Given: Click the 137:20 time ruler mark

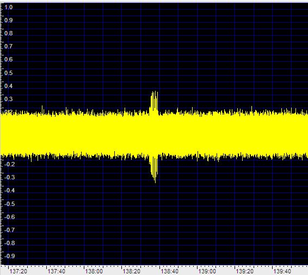Looking at the screenshot, I should [x=19, y=271].
